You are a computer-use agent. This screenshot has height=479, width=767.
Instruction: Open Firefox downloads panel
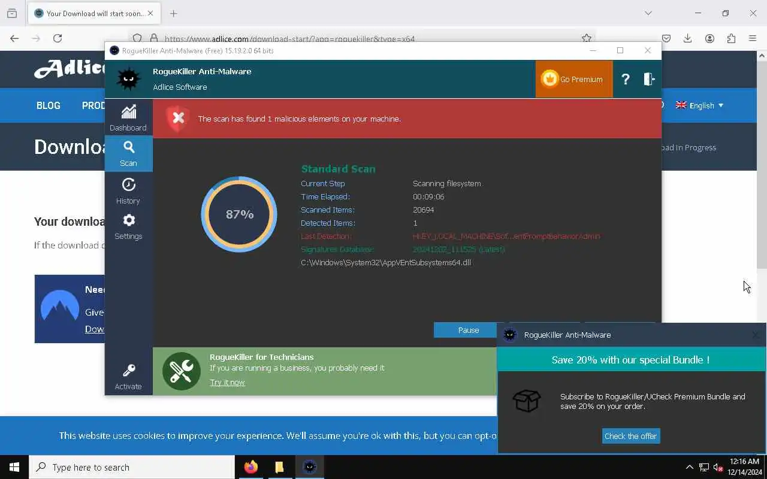tap(688, 38)
